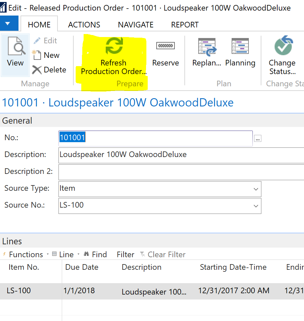
Task: Switch to the NAVIGATE ribbon tab
Action: 135,24
